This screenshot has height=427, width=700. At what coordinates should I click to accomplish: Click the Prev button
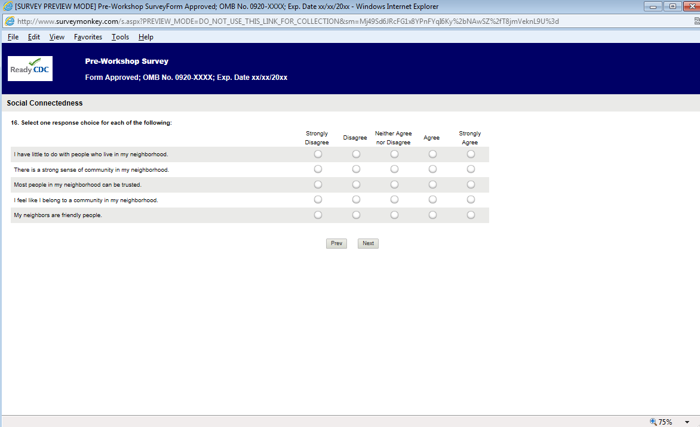337,243
